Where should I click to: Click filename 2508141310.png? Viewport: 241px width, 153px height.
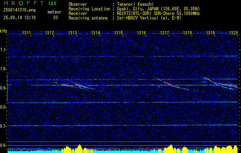[20, 10]
